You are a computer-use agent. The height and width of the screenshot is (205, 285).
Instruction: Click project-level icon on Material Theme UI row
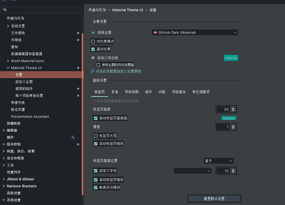coord(78,68)
